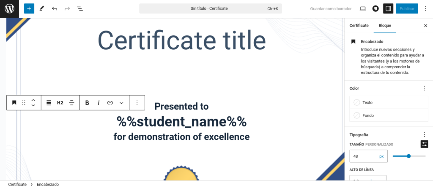The width and height of the screenshot is (433, 188).
Task: Move the heading block down
Action: point(33,105)
